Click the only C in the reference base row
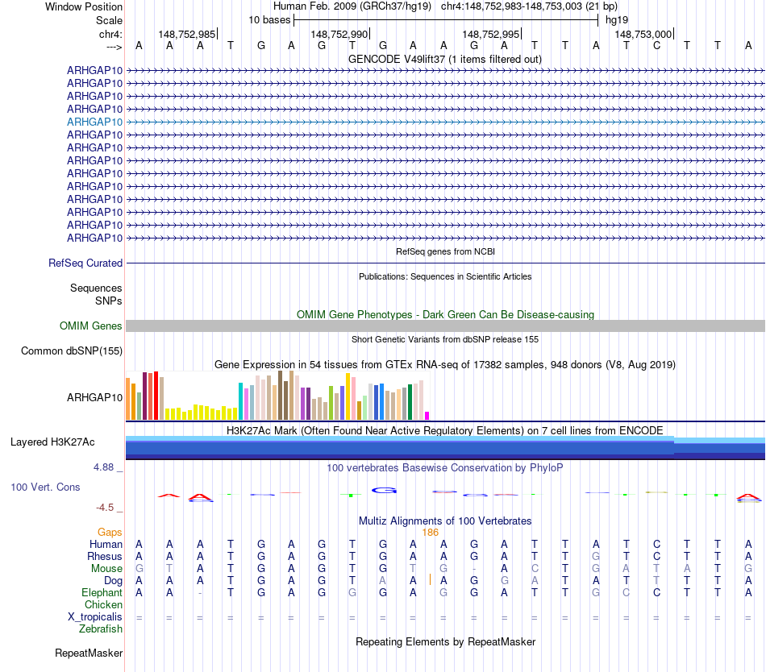The height and width of the screenshot is (672, 766). (656, 45)
